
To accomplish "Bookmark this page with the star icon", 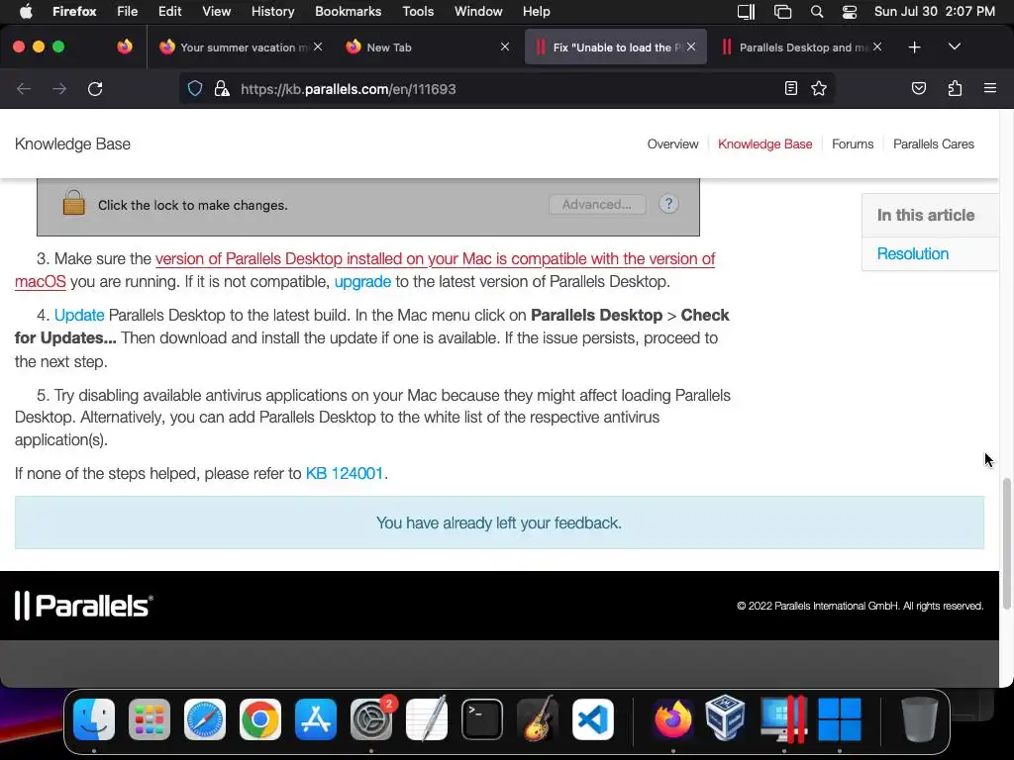I will click(819, 88).
